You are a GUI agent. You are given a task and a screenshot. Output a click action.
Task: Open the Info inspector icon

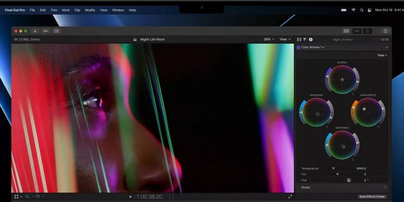311,39
